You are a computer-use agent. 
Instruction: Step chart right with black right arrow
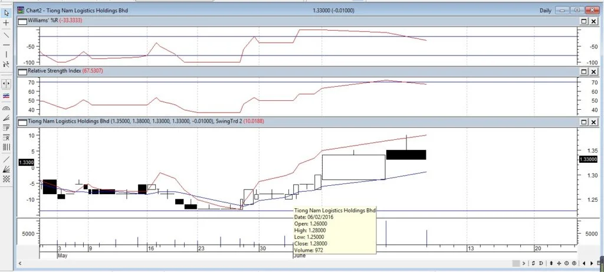(x=592, y=263)
